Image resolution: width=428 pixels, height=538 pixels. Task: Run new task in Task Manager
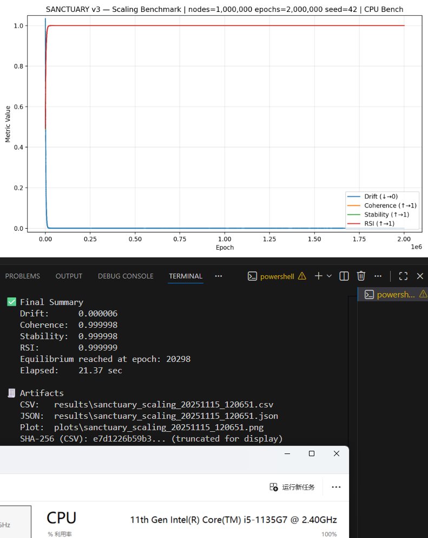(292, 487)
